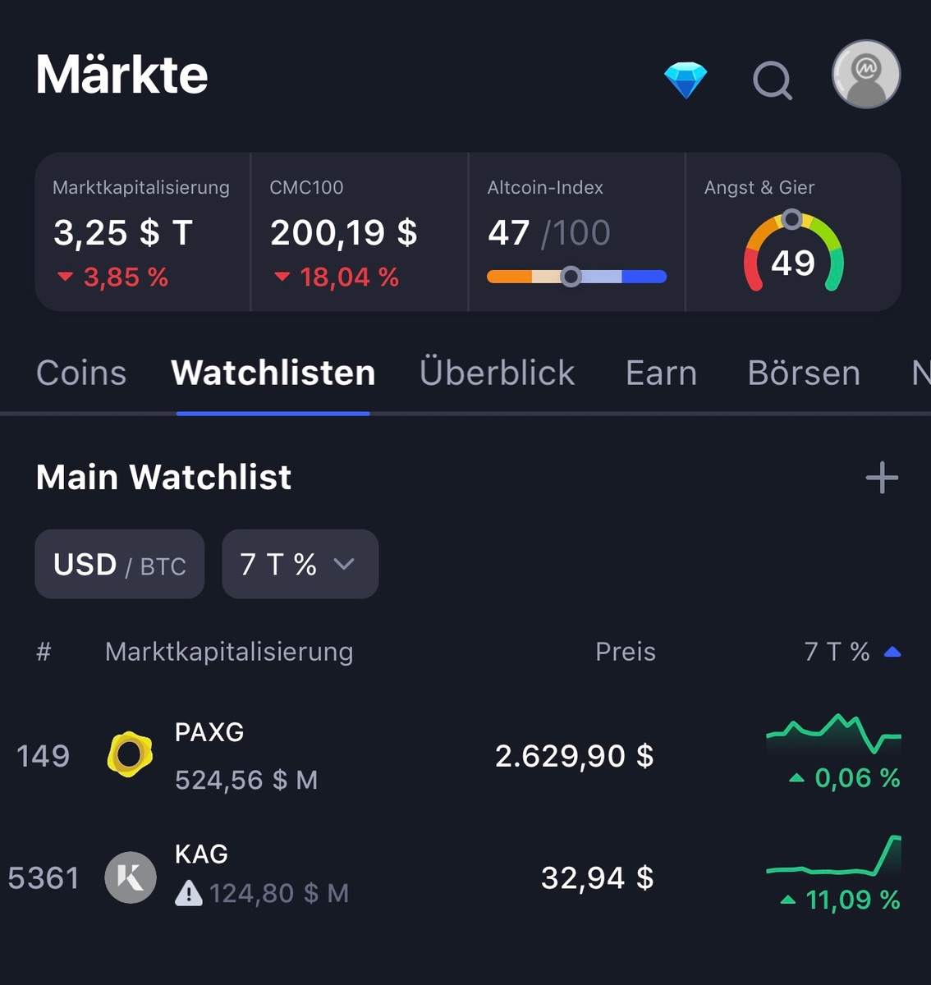The width and height of the screenshot is (931, 985).
Task: Sort by the 7 T % column arrow
Action: tap(892, 652)
